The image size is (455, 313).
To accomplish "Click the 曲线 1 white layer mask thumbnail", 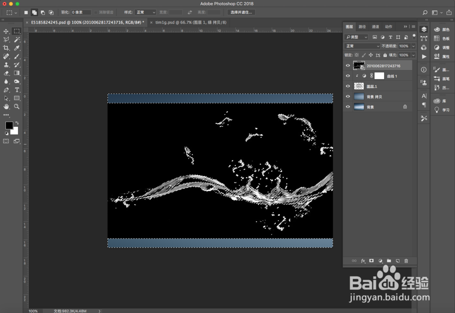I will (x=379, y=76).
